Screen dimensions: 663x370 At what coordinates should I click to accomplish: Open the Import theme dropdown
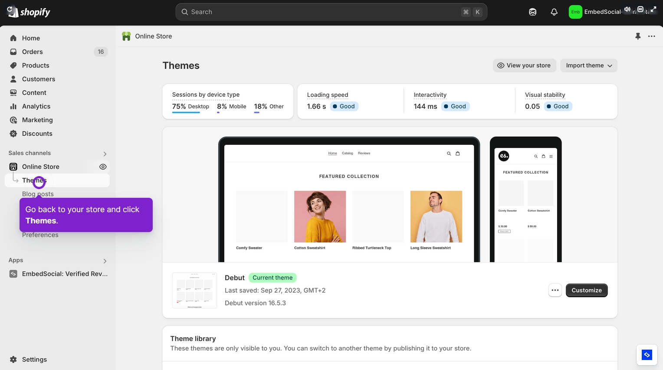(589, 65)
